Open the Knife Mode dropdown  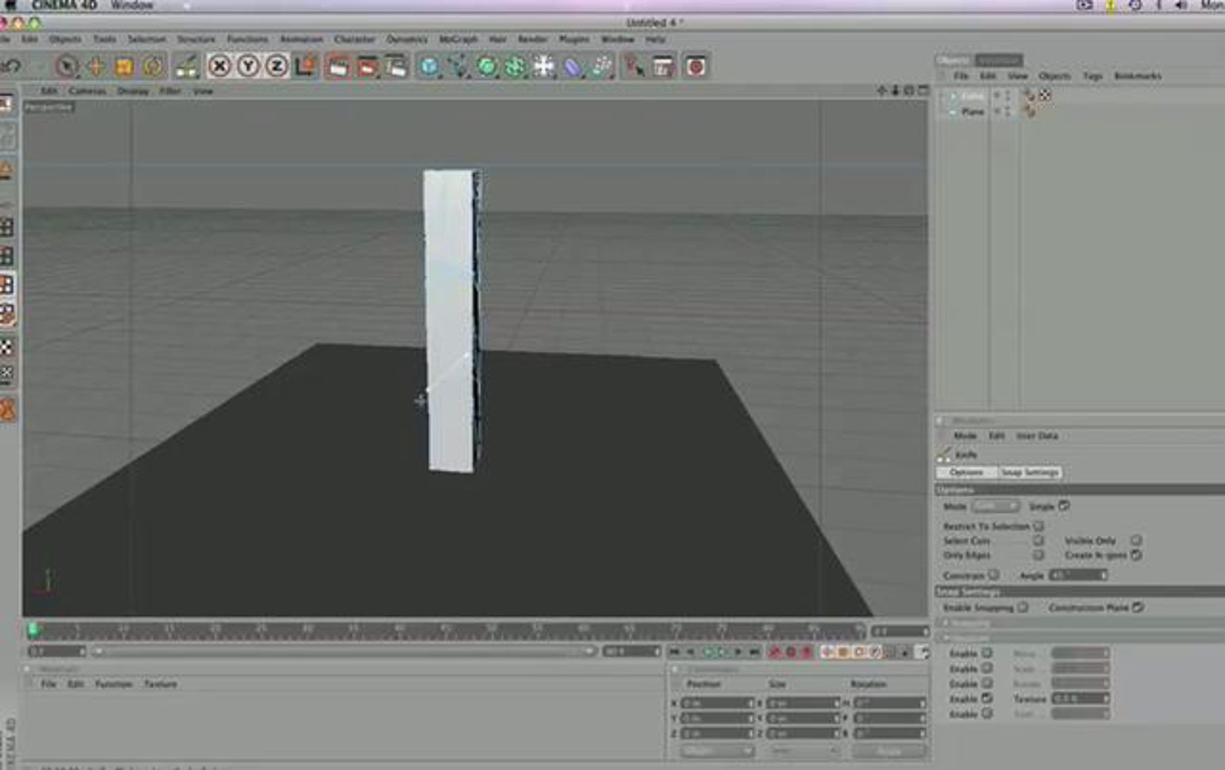click(995, 507)
